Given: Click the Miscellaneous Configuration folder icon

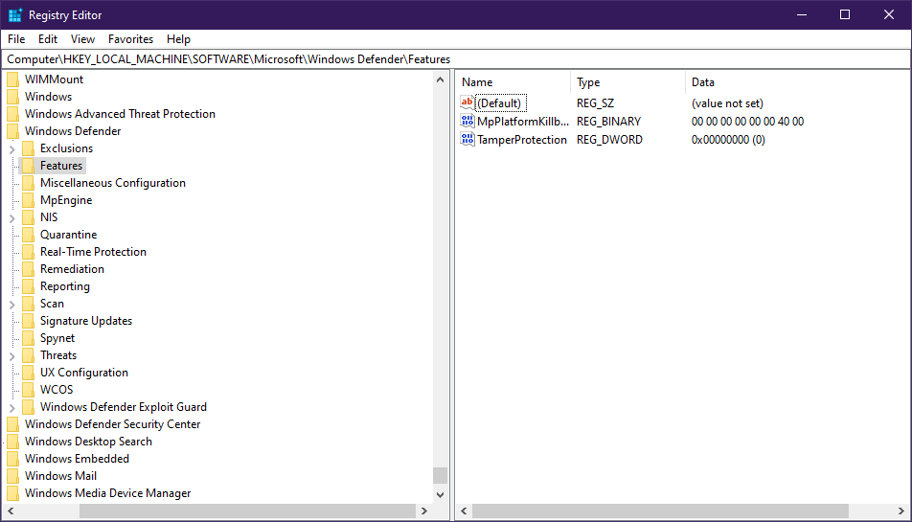Looking at the screenshot, I should click(28, 183).
